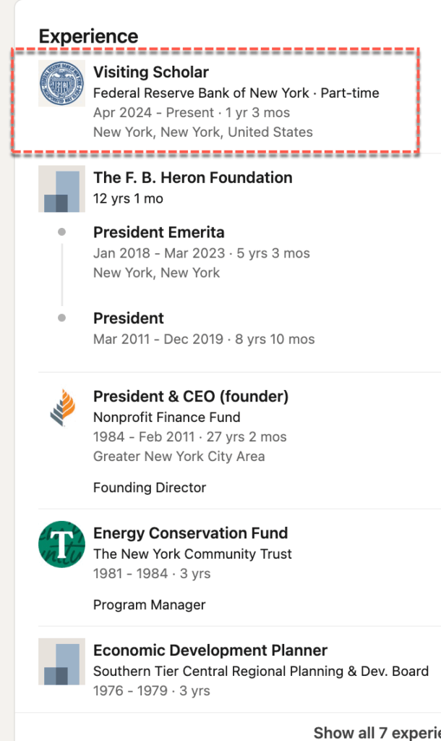The image size is (441, 741).
Task: Click the Southern Tier Central Regional Planning text
Action: (x=260, y=672)
